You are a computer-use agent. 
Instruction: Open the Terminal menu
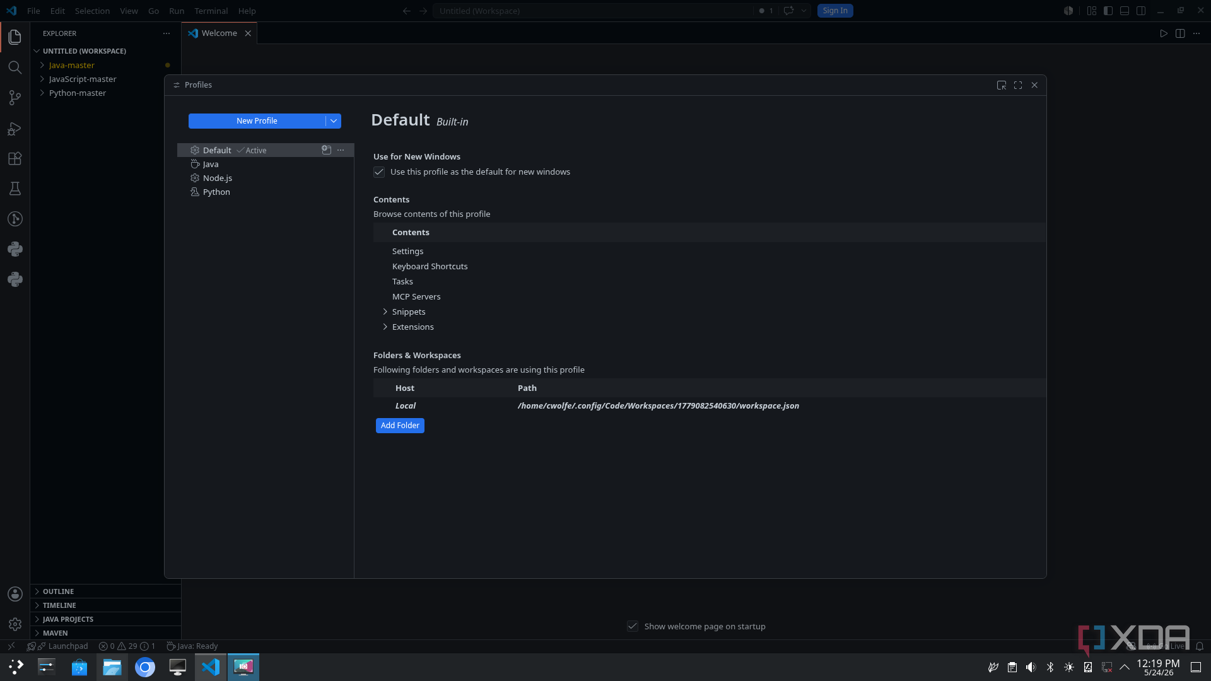211,11
